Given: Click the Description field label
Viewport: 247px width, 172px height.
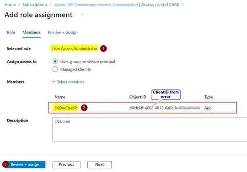Looking at the screenshot, I should coord(17,120).
